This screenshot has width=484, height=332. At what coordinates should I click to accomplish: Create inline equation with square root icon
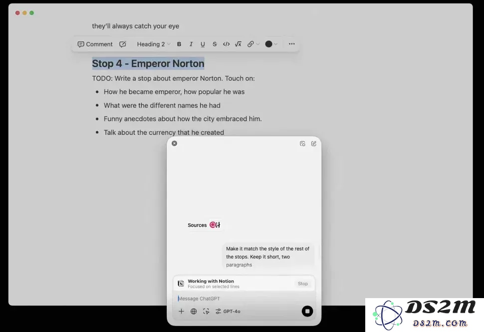point(238,44)
